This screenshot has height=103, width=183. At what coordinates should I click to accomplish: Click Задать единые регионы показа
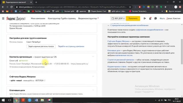41,46
